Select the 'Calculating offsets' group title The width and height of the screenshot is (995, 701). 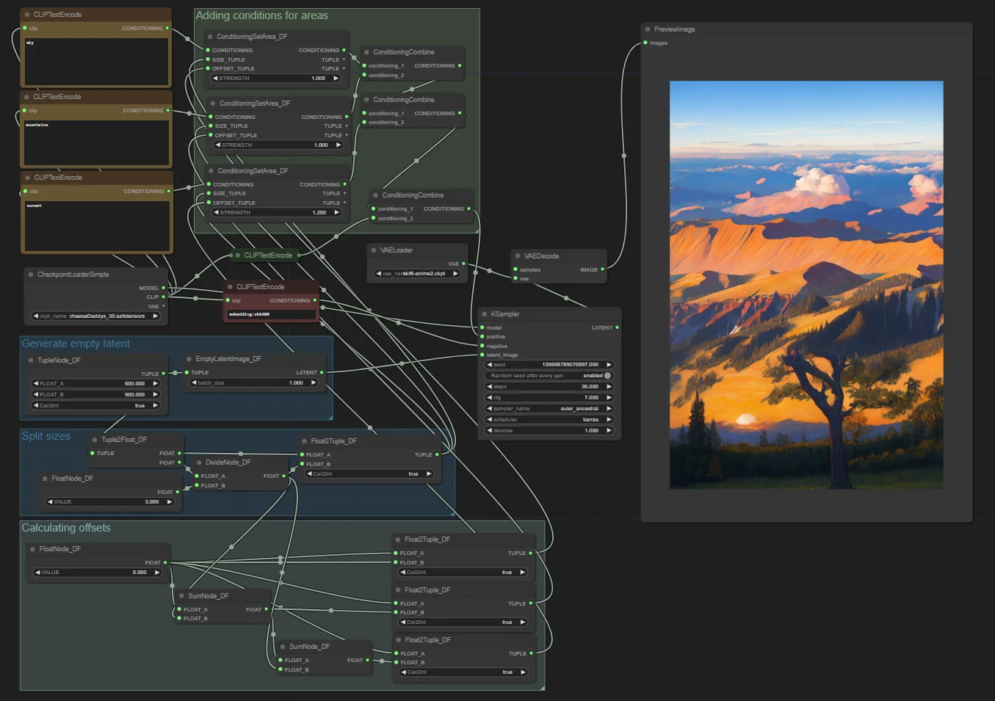click(x=66, y=528)
